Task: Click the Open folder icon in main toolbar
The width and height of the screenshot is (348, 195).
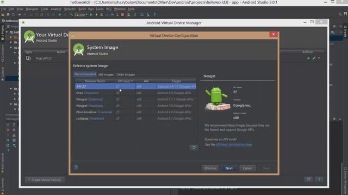Action: (3, 15)
